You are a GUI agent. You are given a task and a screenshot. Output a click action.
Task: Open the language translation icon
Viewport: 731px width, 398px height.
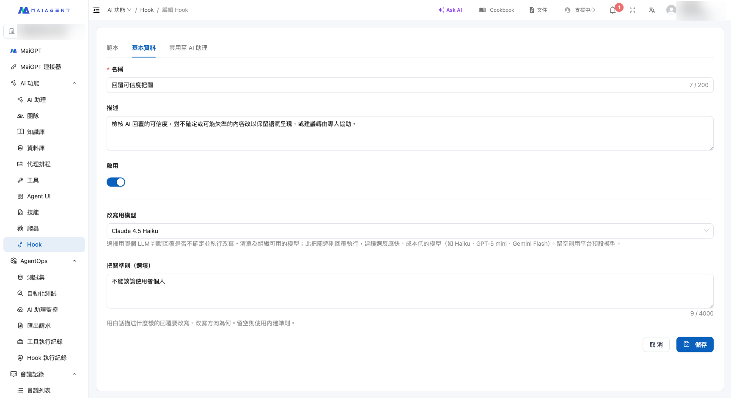click(x=652, y=10)
